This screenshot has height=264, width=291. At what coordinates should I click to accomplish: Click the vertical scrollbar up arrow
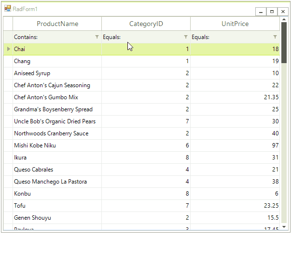coord(284,19)
